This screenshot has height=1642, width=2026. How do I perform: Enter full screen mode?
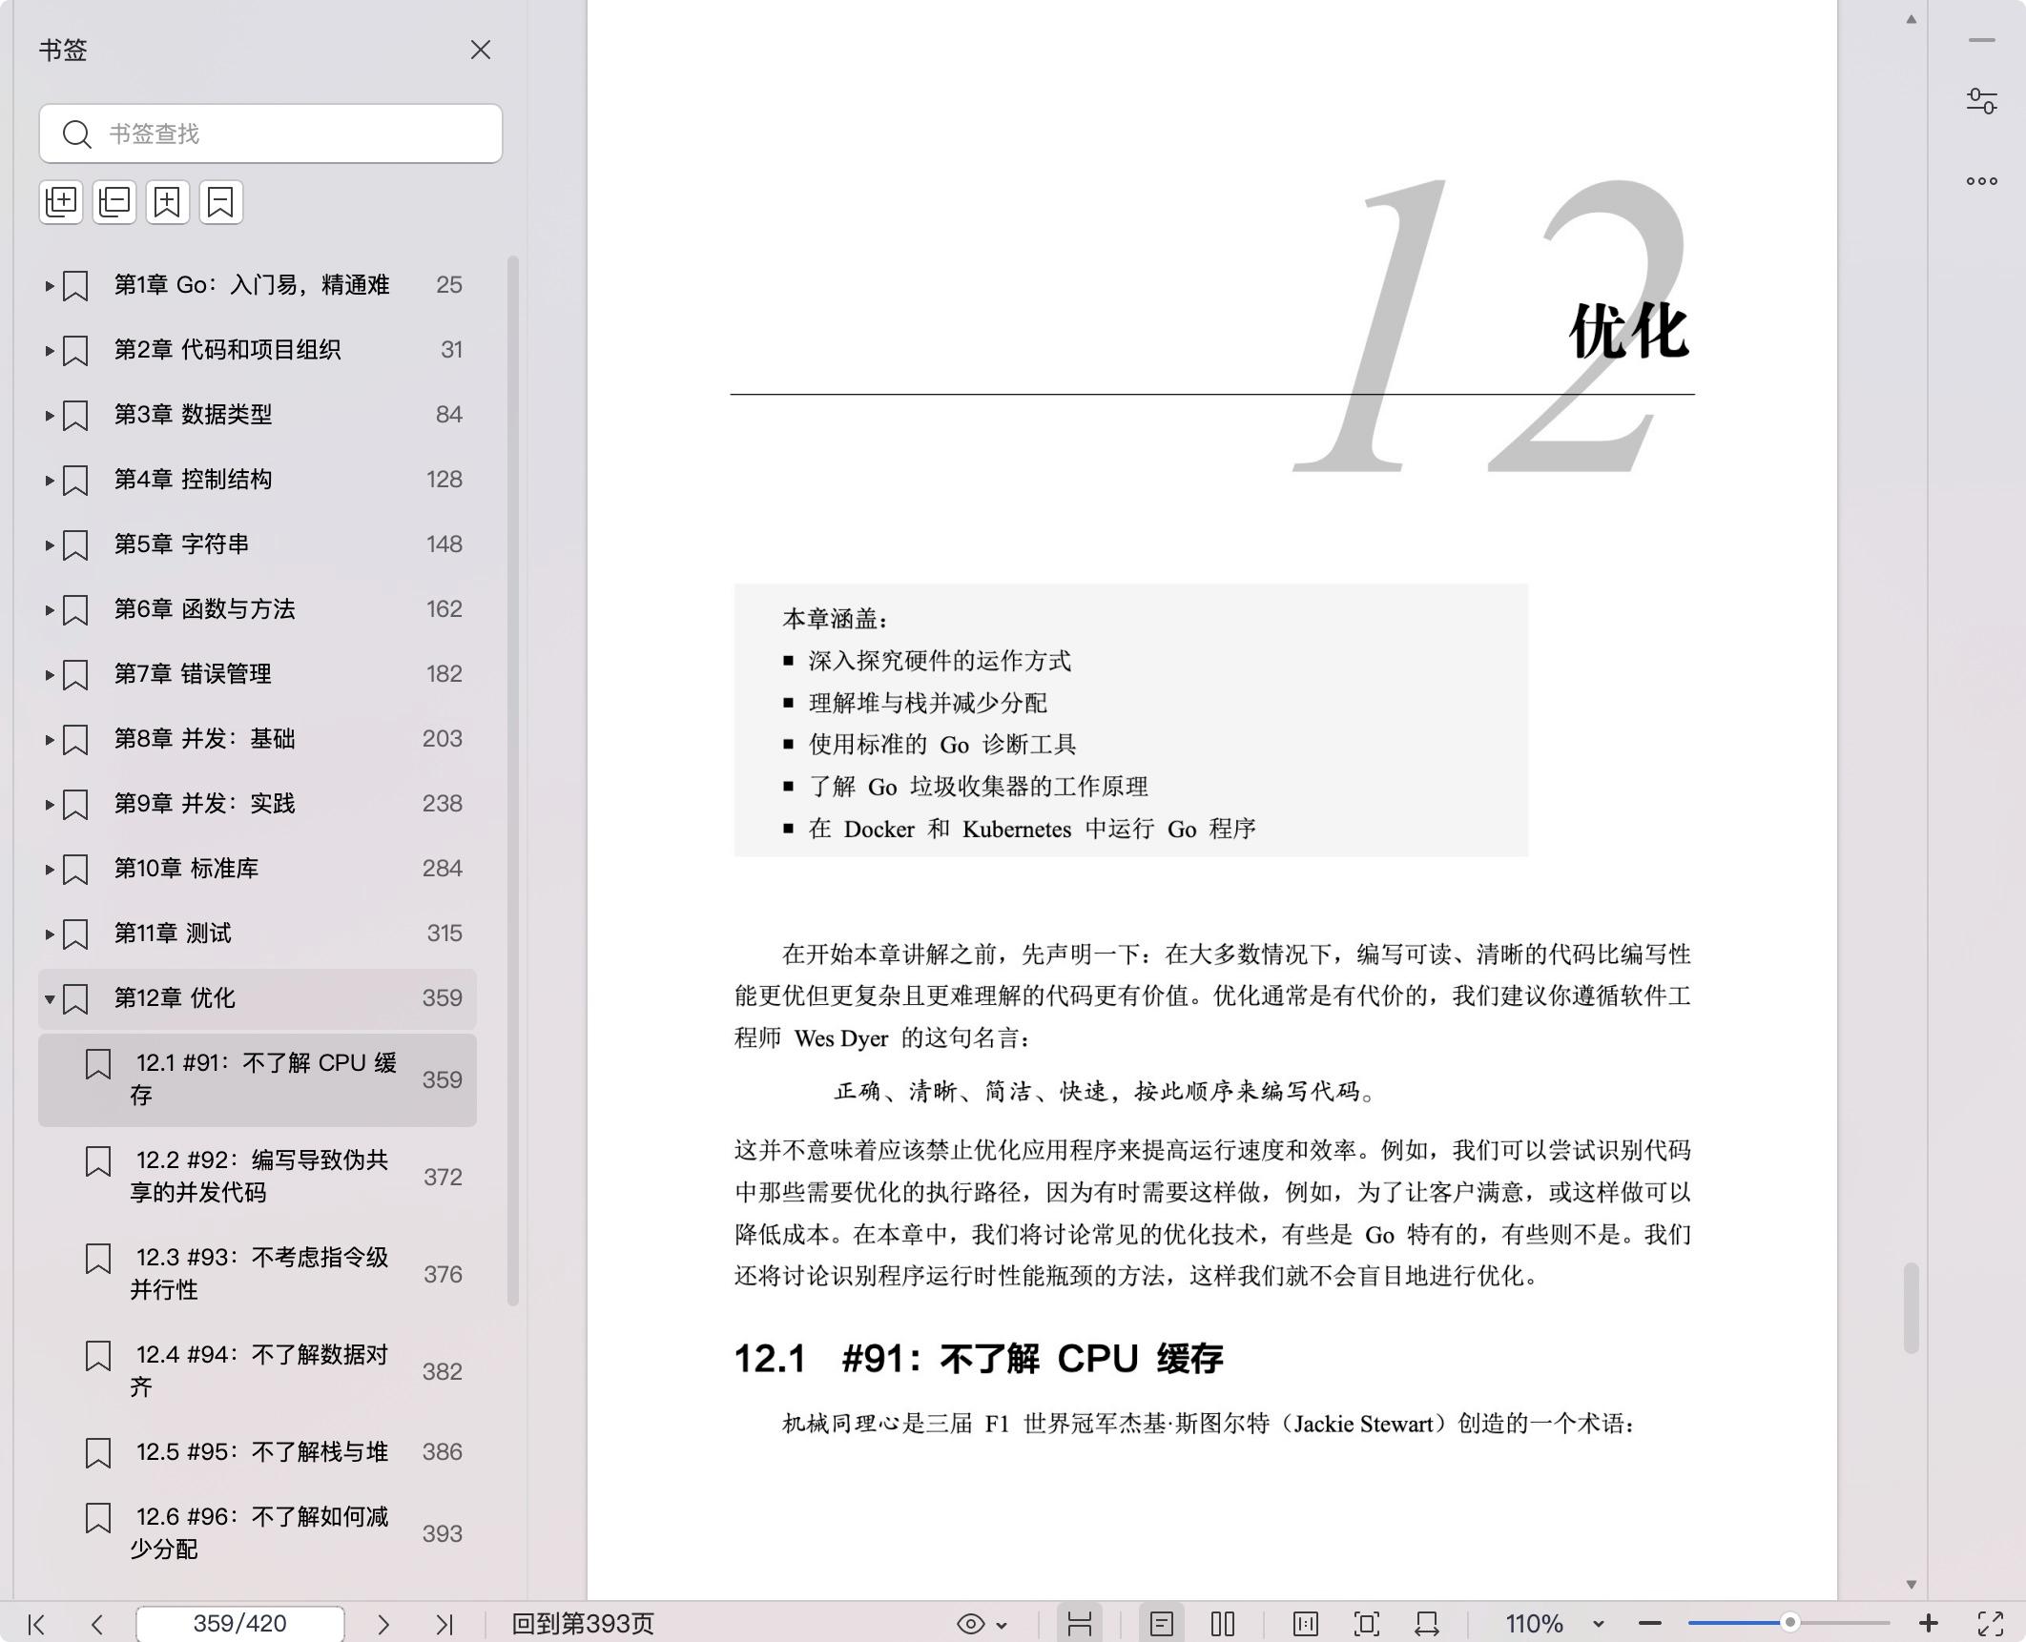click(x=1991, y=1624)
